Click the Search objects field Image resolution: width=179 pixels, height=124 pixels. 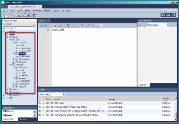(19, 28)
